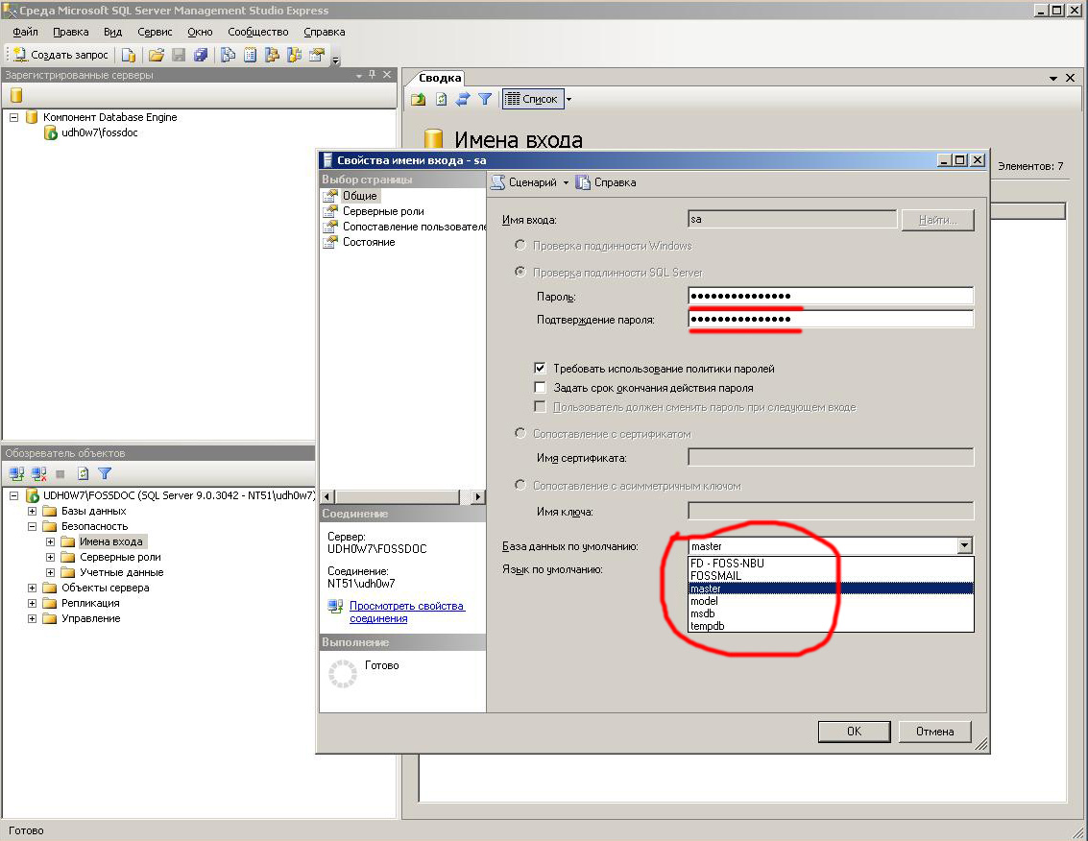Choose FD - FOSS-NBU from database list
1088x841 pixels.
pyautogui.click(x=831, y=564)
